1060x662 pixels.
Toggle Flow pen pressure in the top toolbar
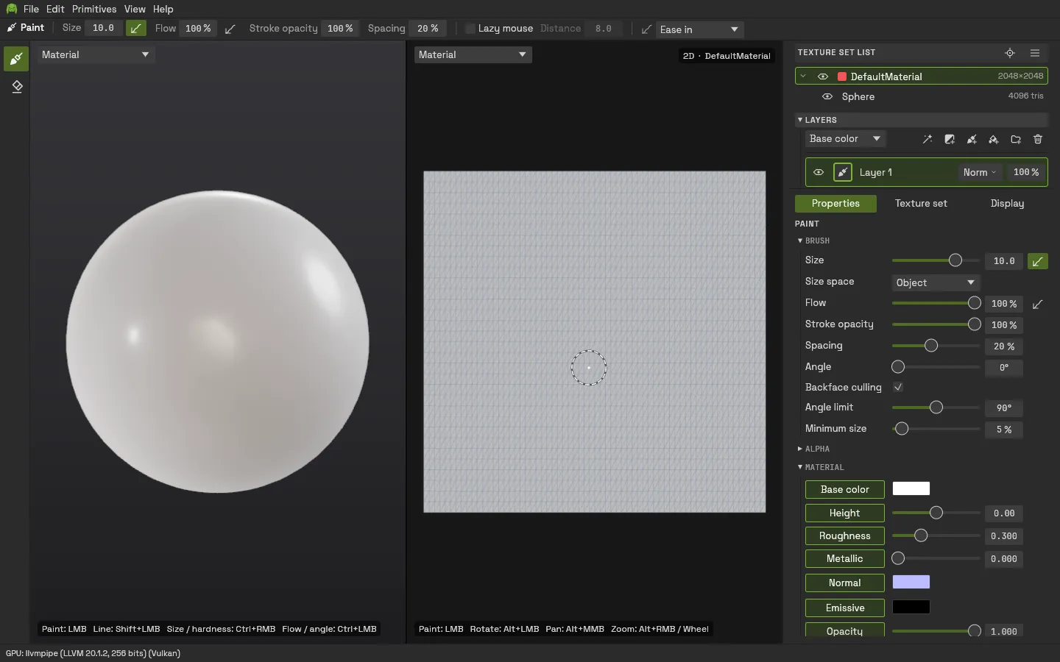pyautogui.click(x=230, y=29)
